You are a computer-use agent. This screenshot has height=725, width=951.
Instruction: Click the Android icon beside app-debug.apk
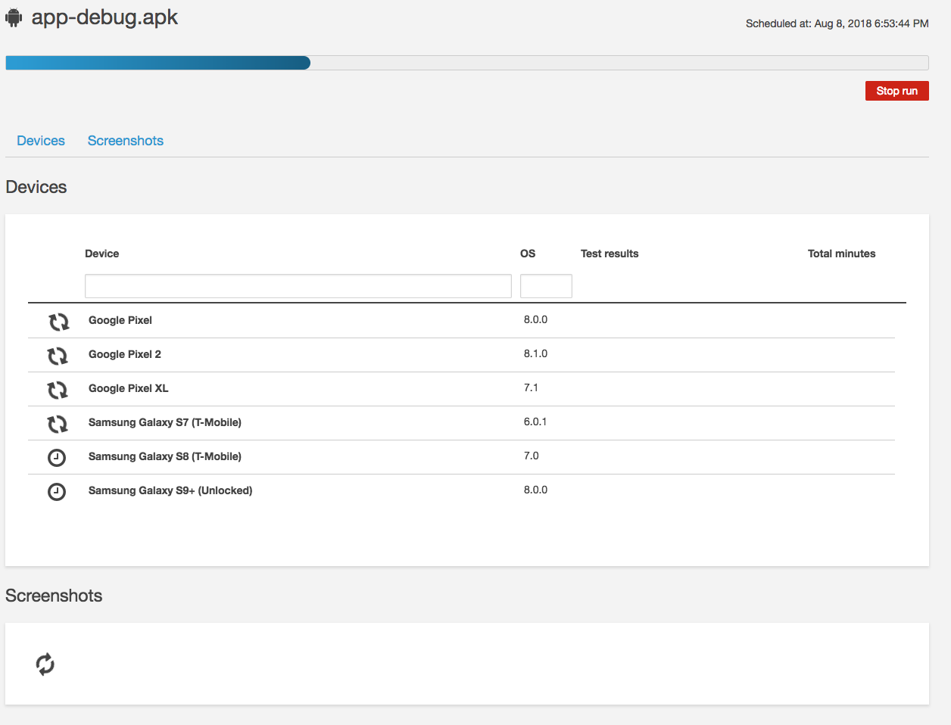14,17
